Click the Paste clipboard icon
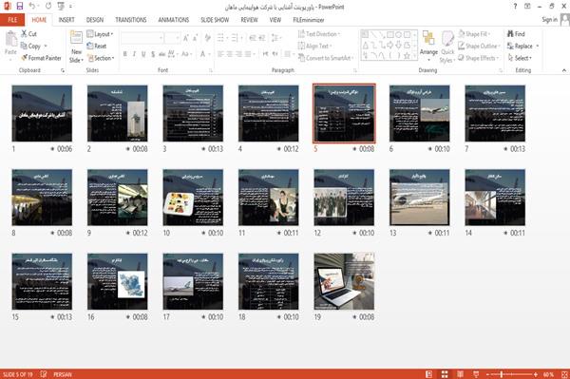Screen dimensions: 570x379 [x=10, y=39]
